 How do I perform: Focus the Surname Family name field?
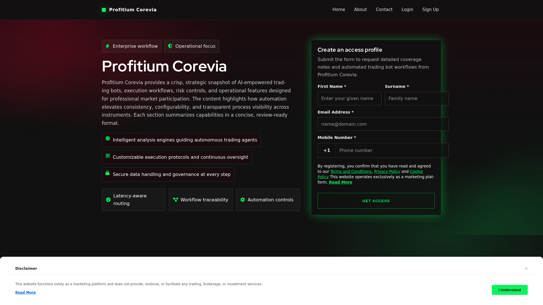[x=417, y=99]
